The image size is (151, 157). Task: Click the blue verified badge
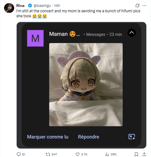pyautogui.click(x=30, y=6)
